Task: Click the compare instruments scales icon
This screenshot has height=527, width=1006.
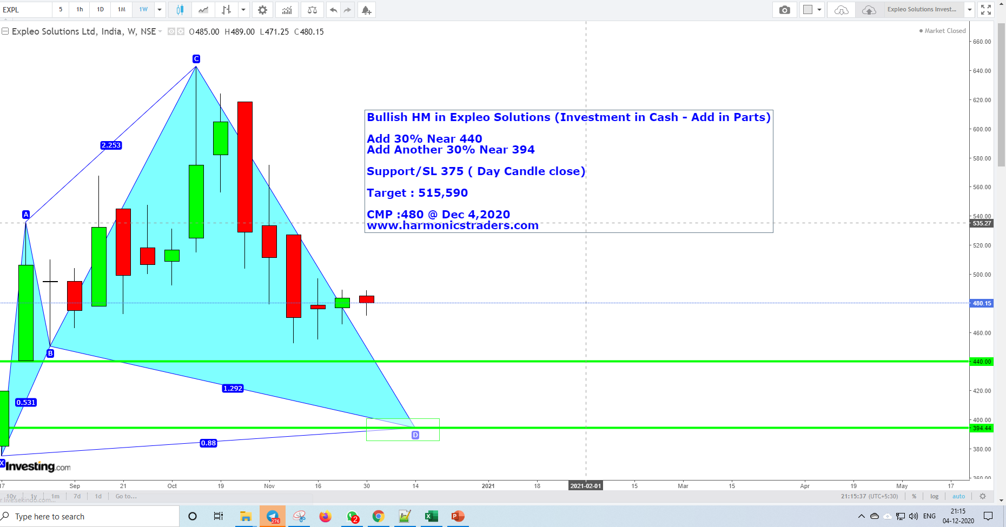Action: point(312,9)
